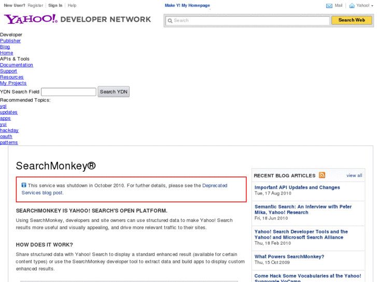The width and height of the screenshot is (377, 282).
Task: Click the Yahoo! home icon
Action: 352,6
